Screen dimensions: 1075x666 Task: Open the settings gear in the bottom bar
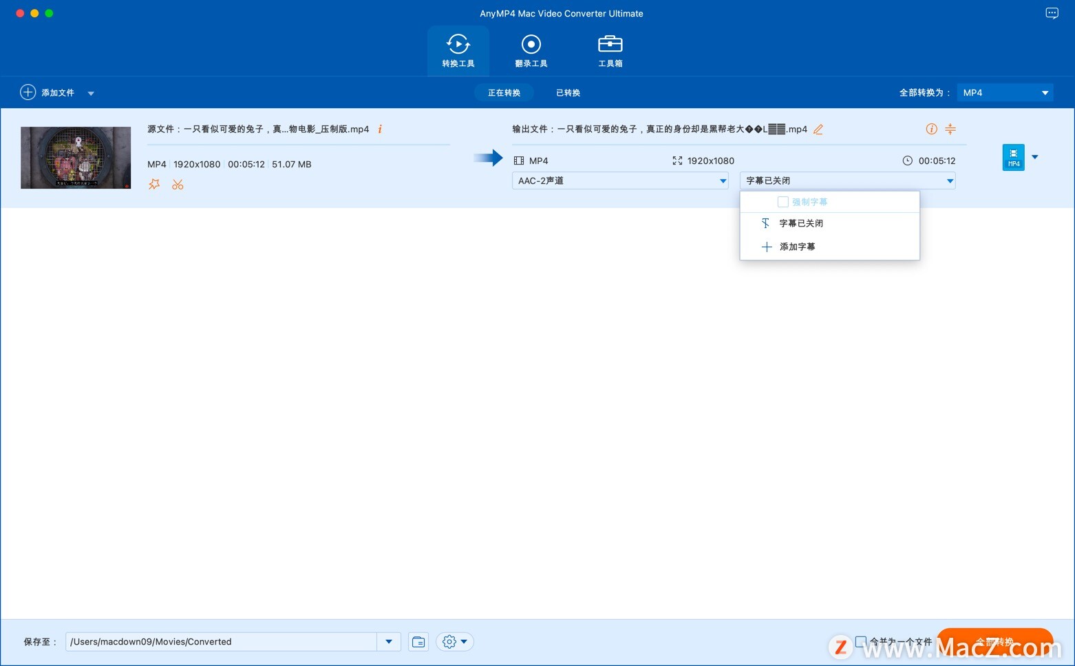pos(449,641)
